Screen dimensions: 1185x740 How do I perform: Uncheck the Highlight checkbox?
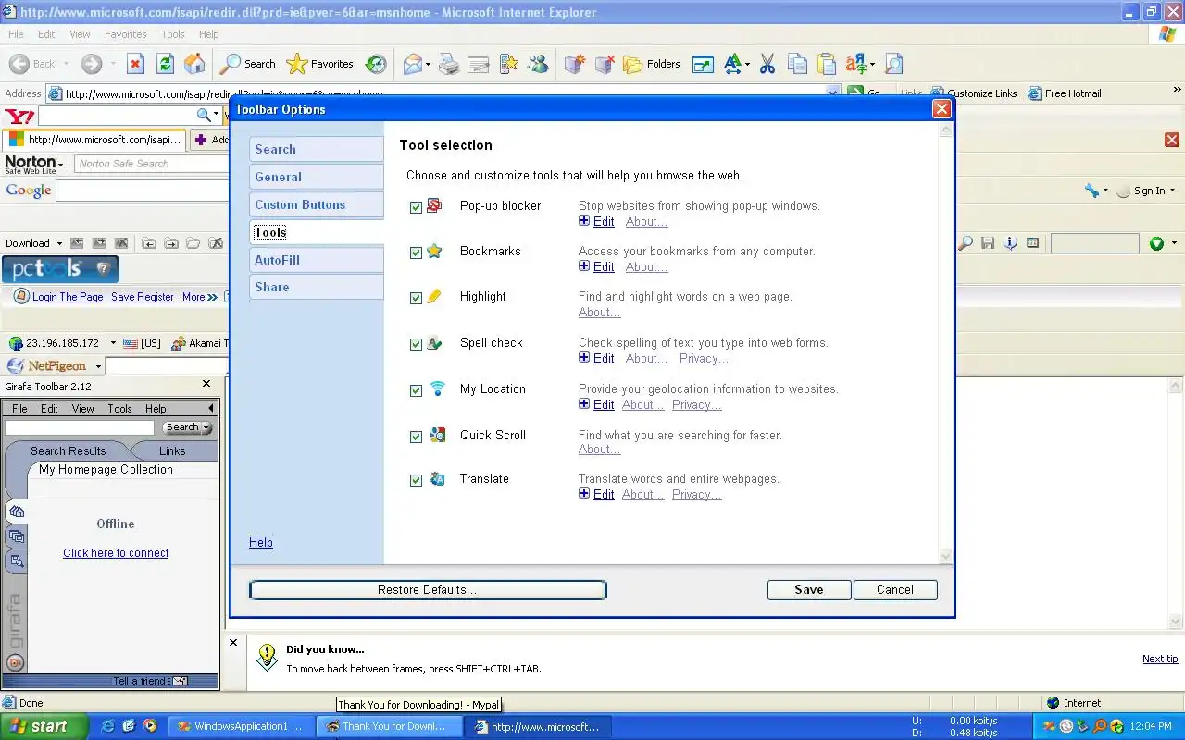pyautogui.click(x=417, y=298)
